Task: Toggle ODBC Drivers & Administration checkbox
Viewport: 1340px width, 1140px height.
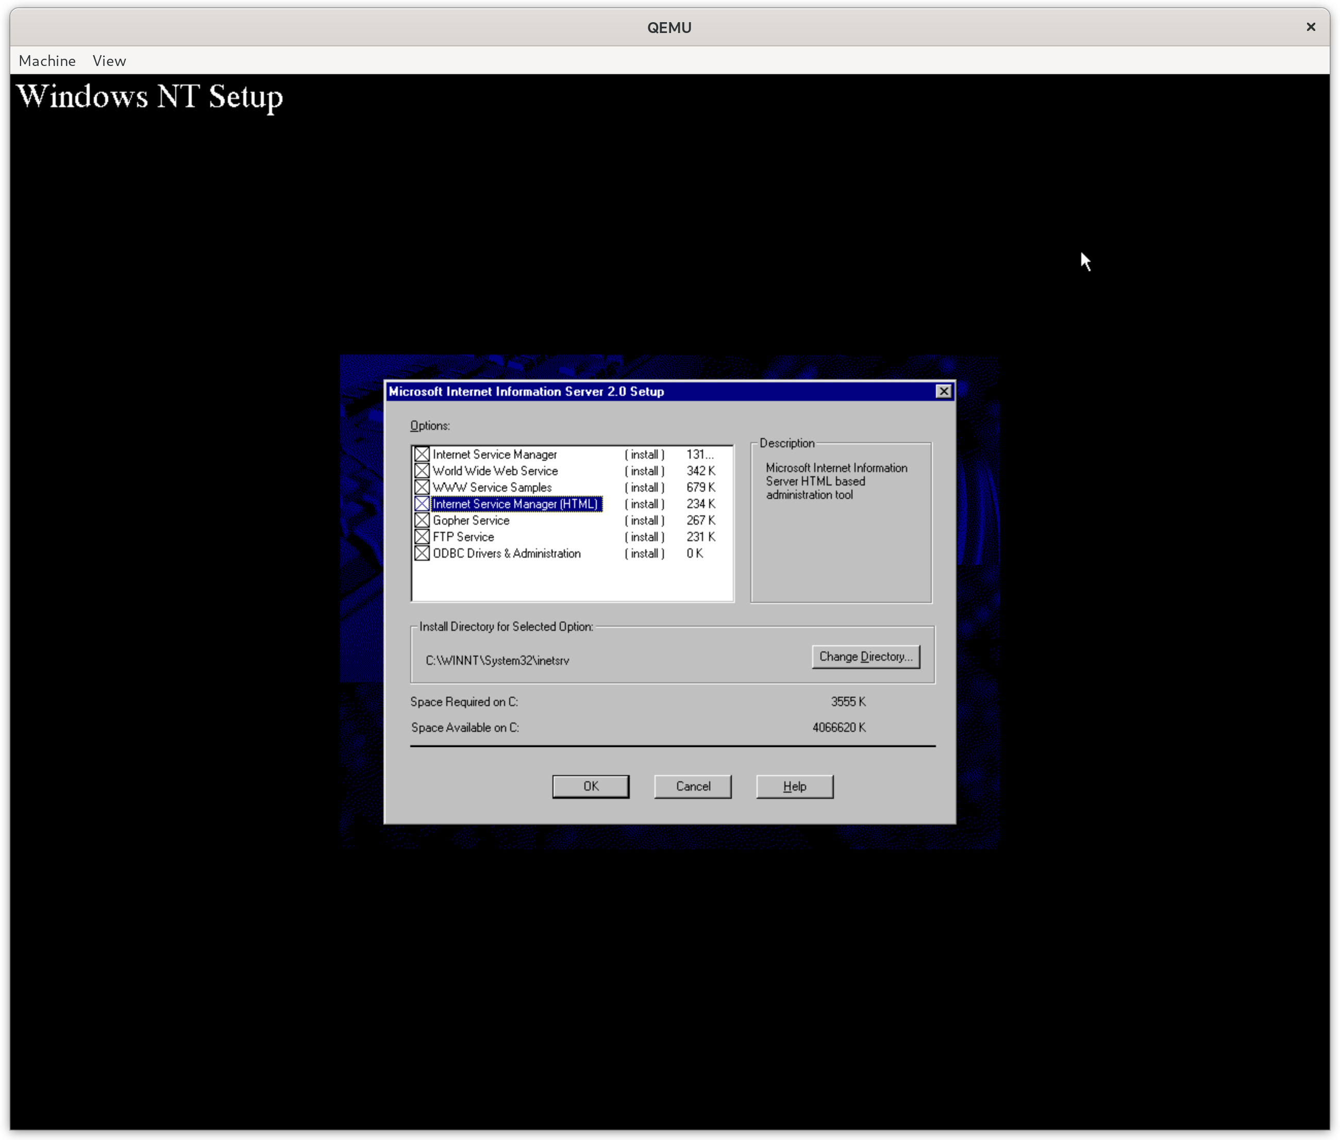Action: (422, 553)
